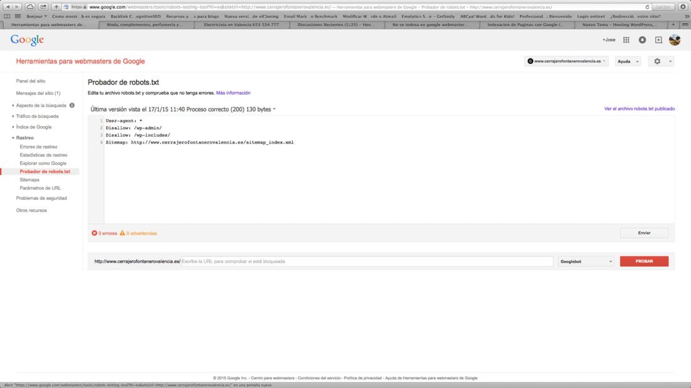
Task: Go back with Safari's back arrow
Action: pyautogui.click(x=8, y=7)
